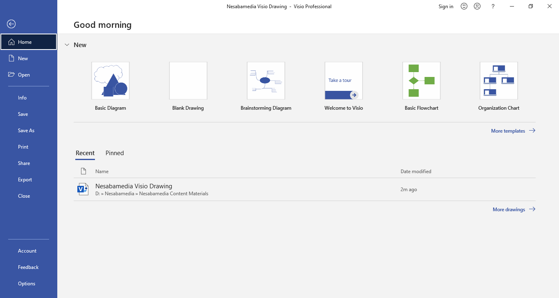Click the Visio file icon in recent list

pyautogui.click(x=83, y=189)
